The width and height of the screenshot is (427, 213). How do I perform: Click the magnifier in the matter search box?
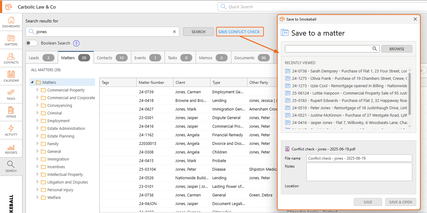click(x=375, y=48)
